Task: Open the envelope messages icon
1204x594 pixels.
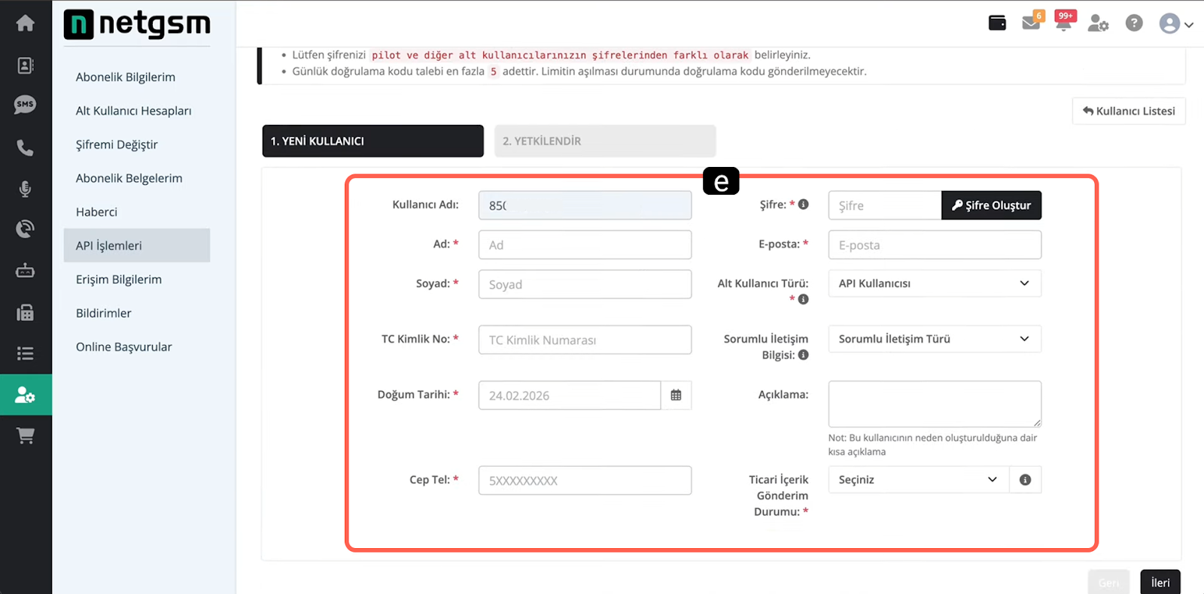Action: 1030,23
